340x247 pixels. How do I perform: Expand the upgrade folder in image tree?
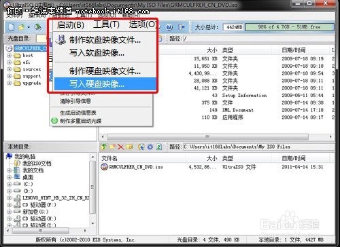9,83
